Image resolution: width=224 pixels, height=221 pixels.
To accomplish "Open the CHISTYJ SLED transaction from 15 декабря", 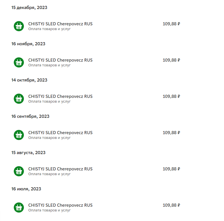I will [60, 24].
